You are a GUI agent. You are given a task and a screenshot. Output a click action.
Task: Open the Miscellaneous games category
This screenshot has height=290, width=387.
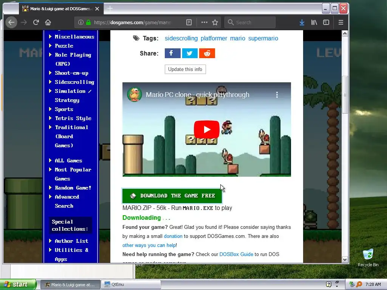coord(74,37)
